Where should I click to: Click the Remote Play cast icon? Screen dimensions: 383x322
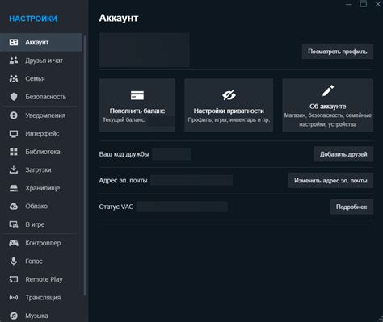[14, 279]
